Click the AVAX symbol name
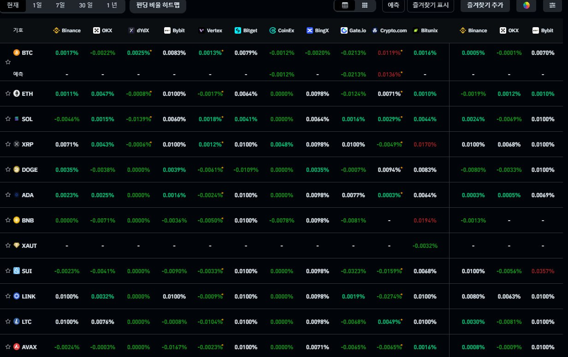This screenshot has width=568, height=357. point(29,347)
